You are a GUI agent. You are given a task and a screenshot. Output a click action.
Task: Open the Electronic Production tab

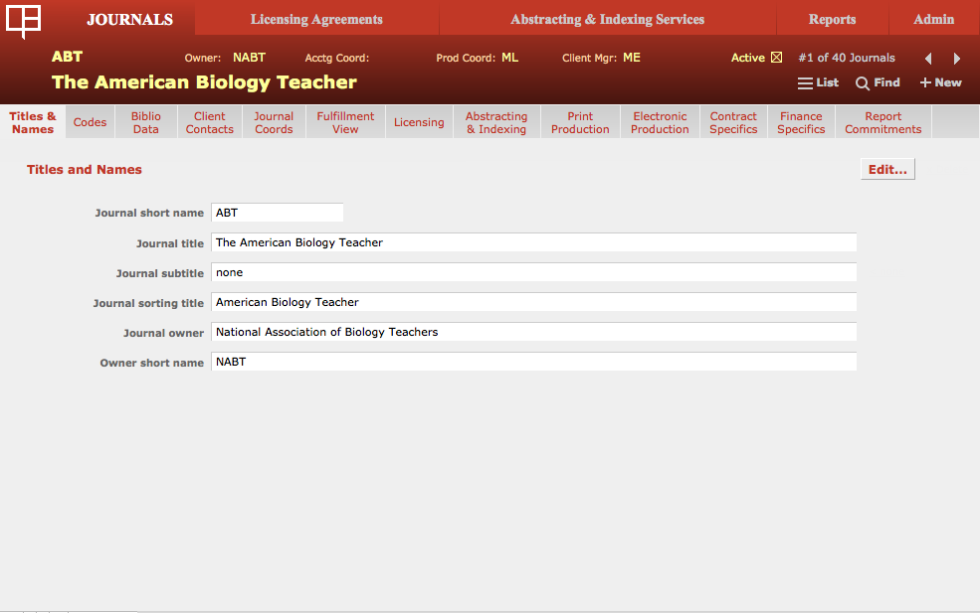click(x=660, y=122)
